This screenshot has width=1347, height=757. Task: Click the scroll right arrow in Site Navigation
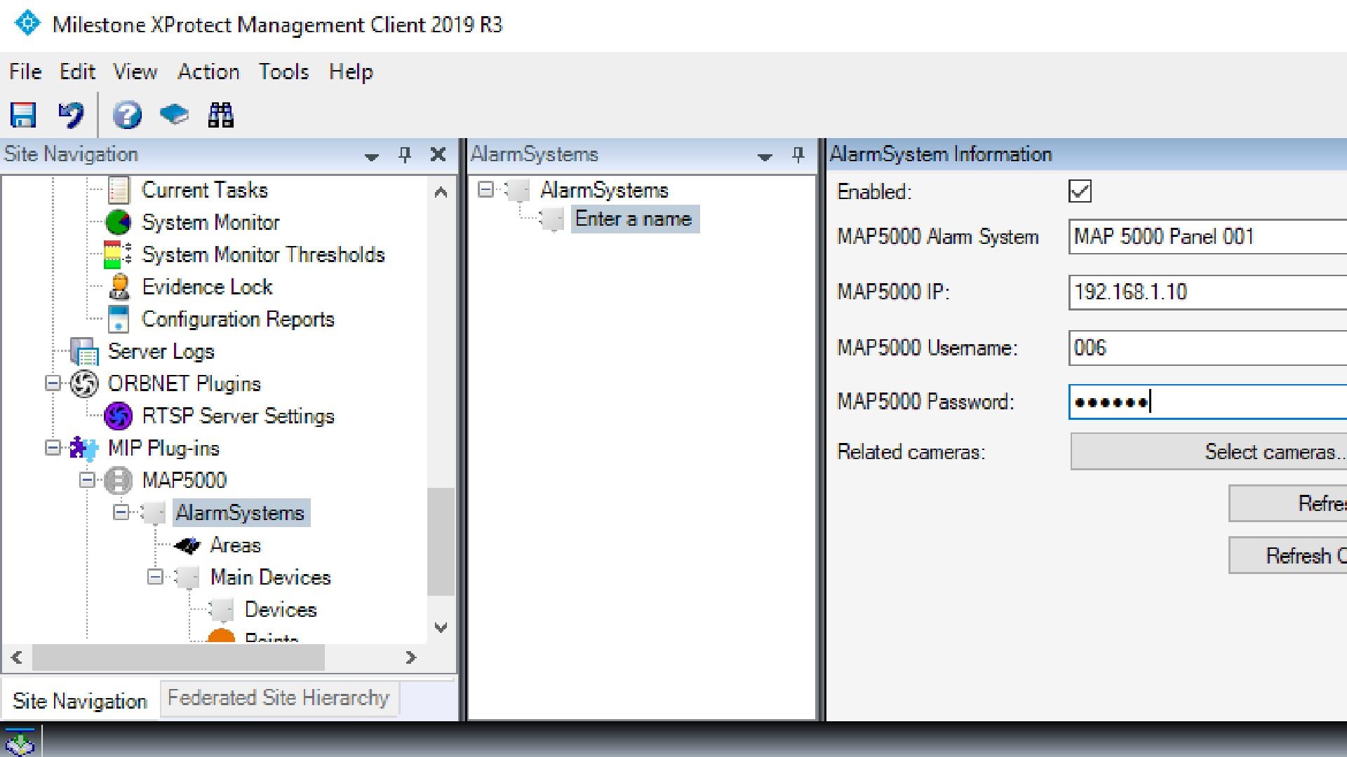coord(411,657)
